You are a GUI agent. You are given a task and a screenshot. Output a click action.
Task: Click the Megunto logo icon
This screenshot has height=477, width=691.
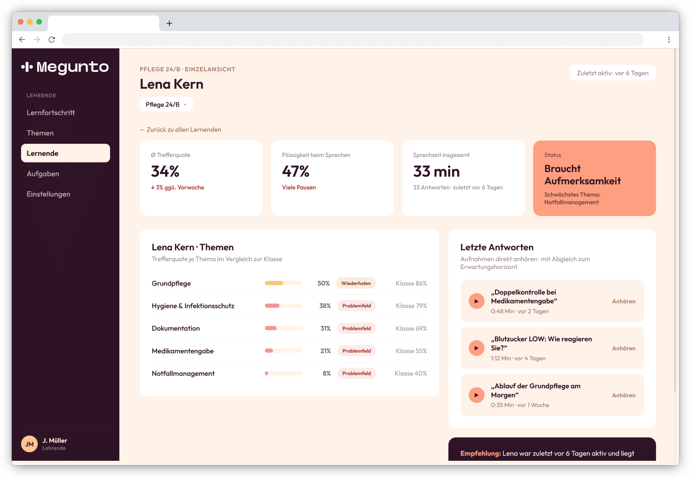[x=27, y=67]
